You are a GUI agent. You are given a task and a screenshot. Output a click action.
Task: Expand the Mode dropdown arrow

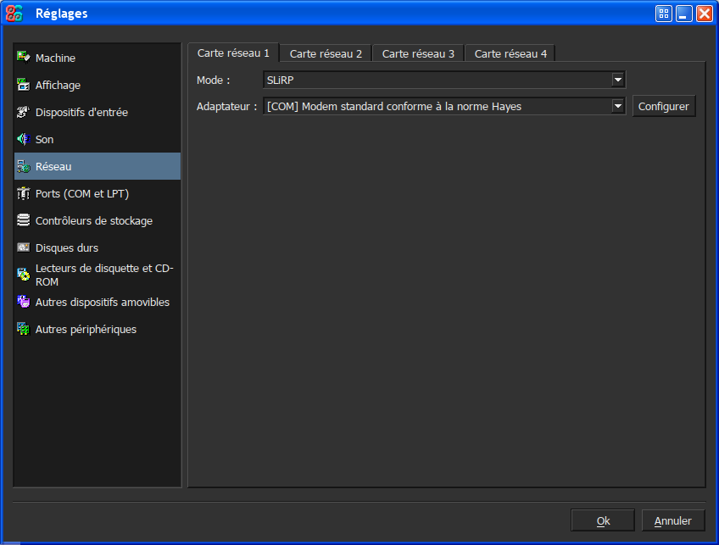618,80
